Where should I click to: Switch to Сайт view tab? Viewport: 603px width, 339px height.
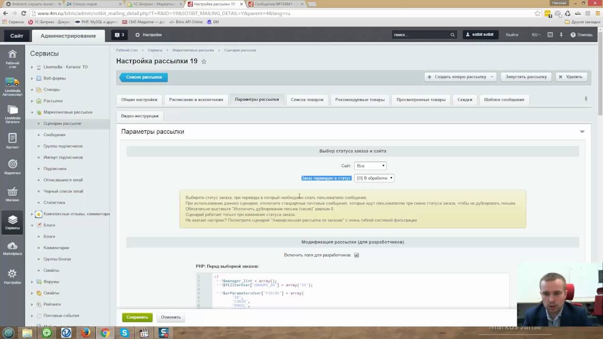[16, 36]
